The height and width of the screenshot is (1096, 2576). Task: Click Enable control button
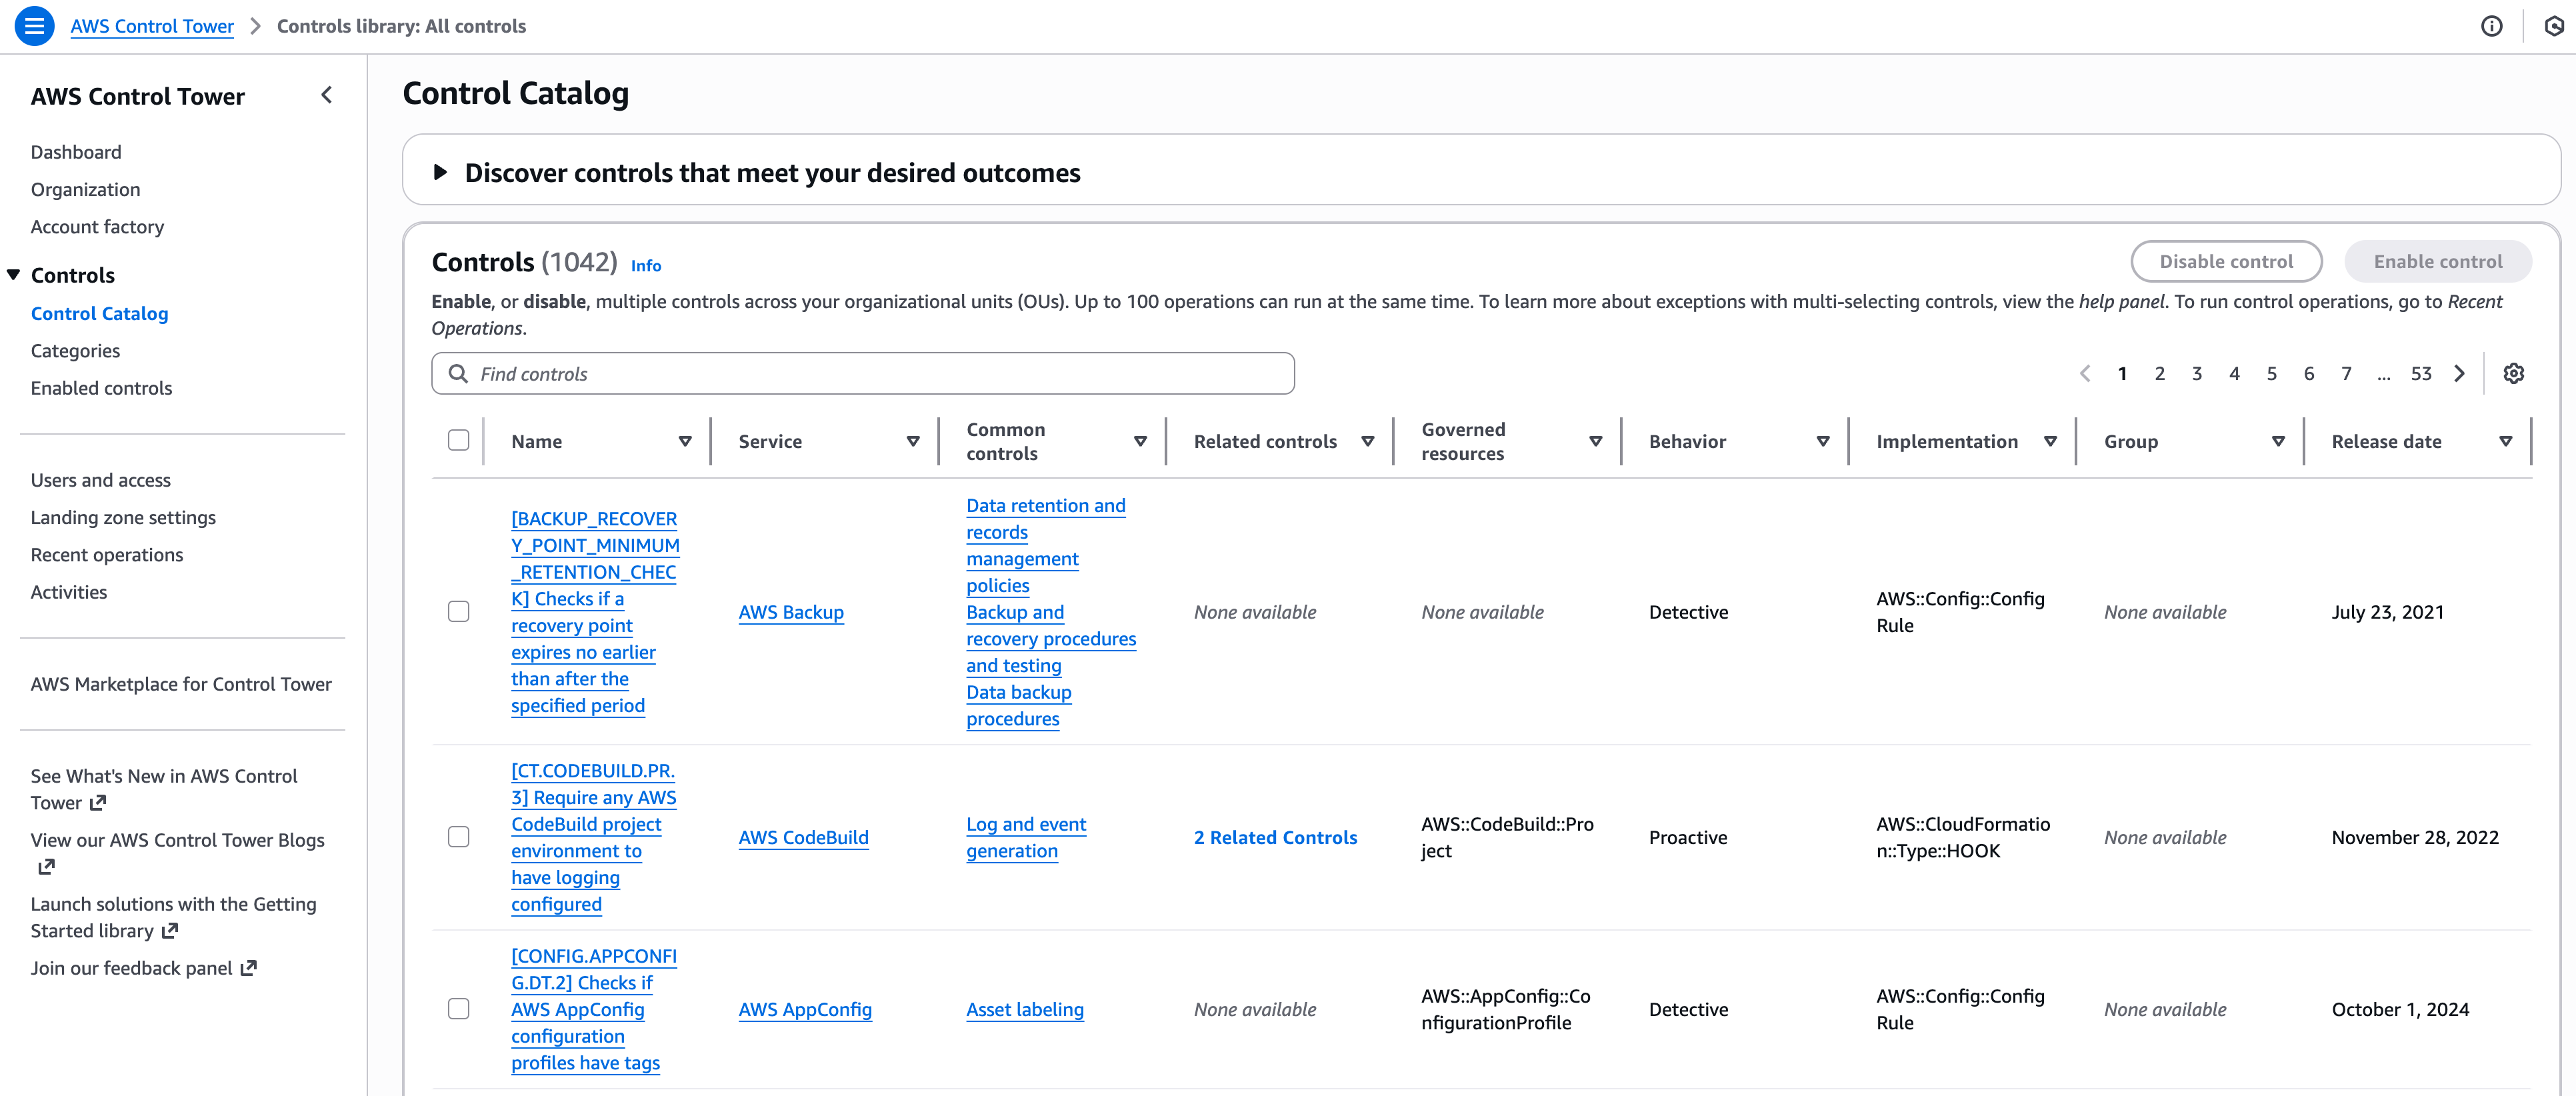pyautogui.click(x=2437, y=261)
